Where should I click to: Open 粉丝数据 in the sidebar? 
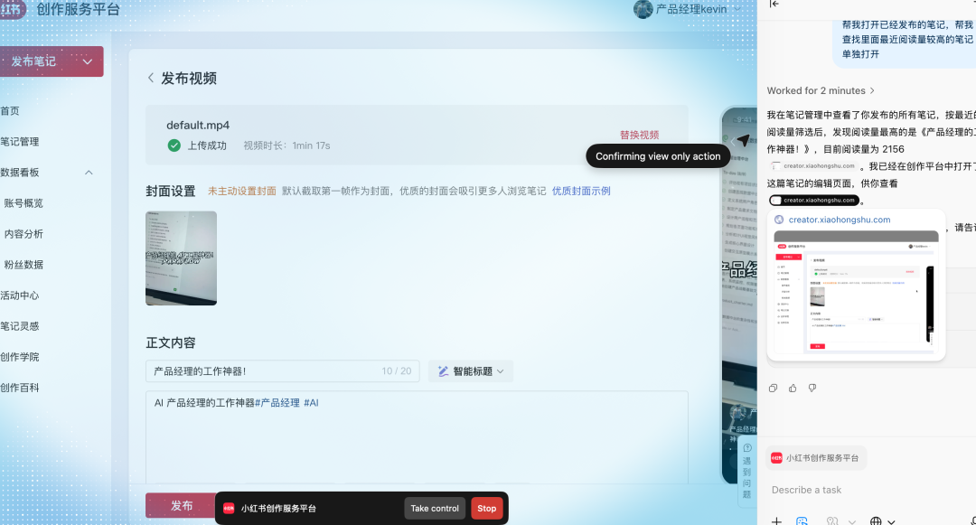[23, 265]
